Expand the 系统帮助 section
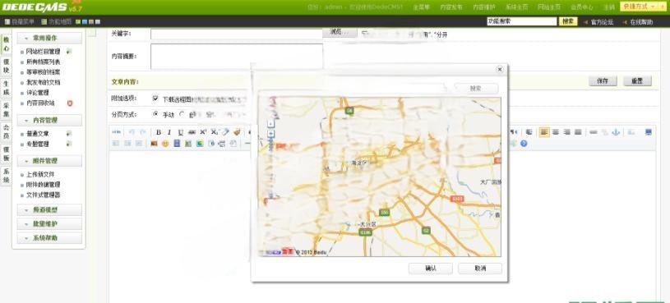The width and height of the screenshot is (670, 303). click(x=49, y=238)
